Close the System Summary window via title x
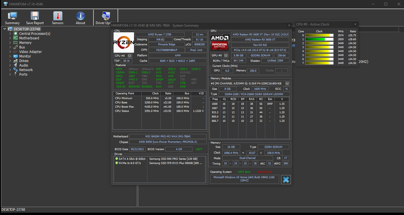The image size is (404, 215). coord(289,25)
